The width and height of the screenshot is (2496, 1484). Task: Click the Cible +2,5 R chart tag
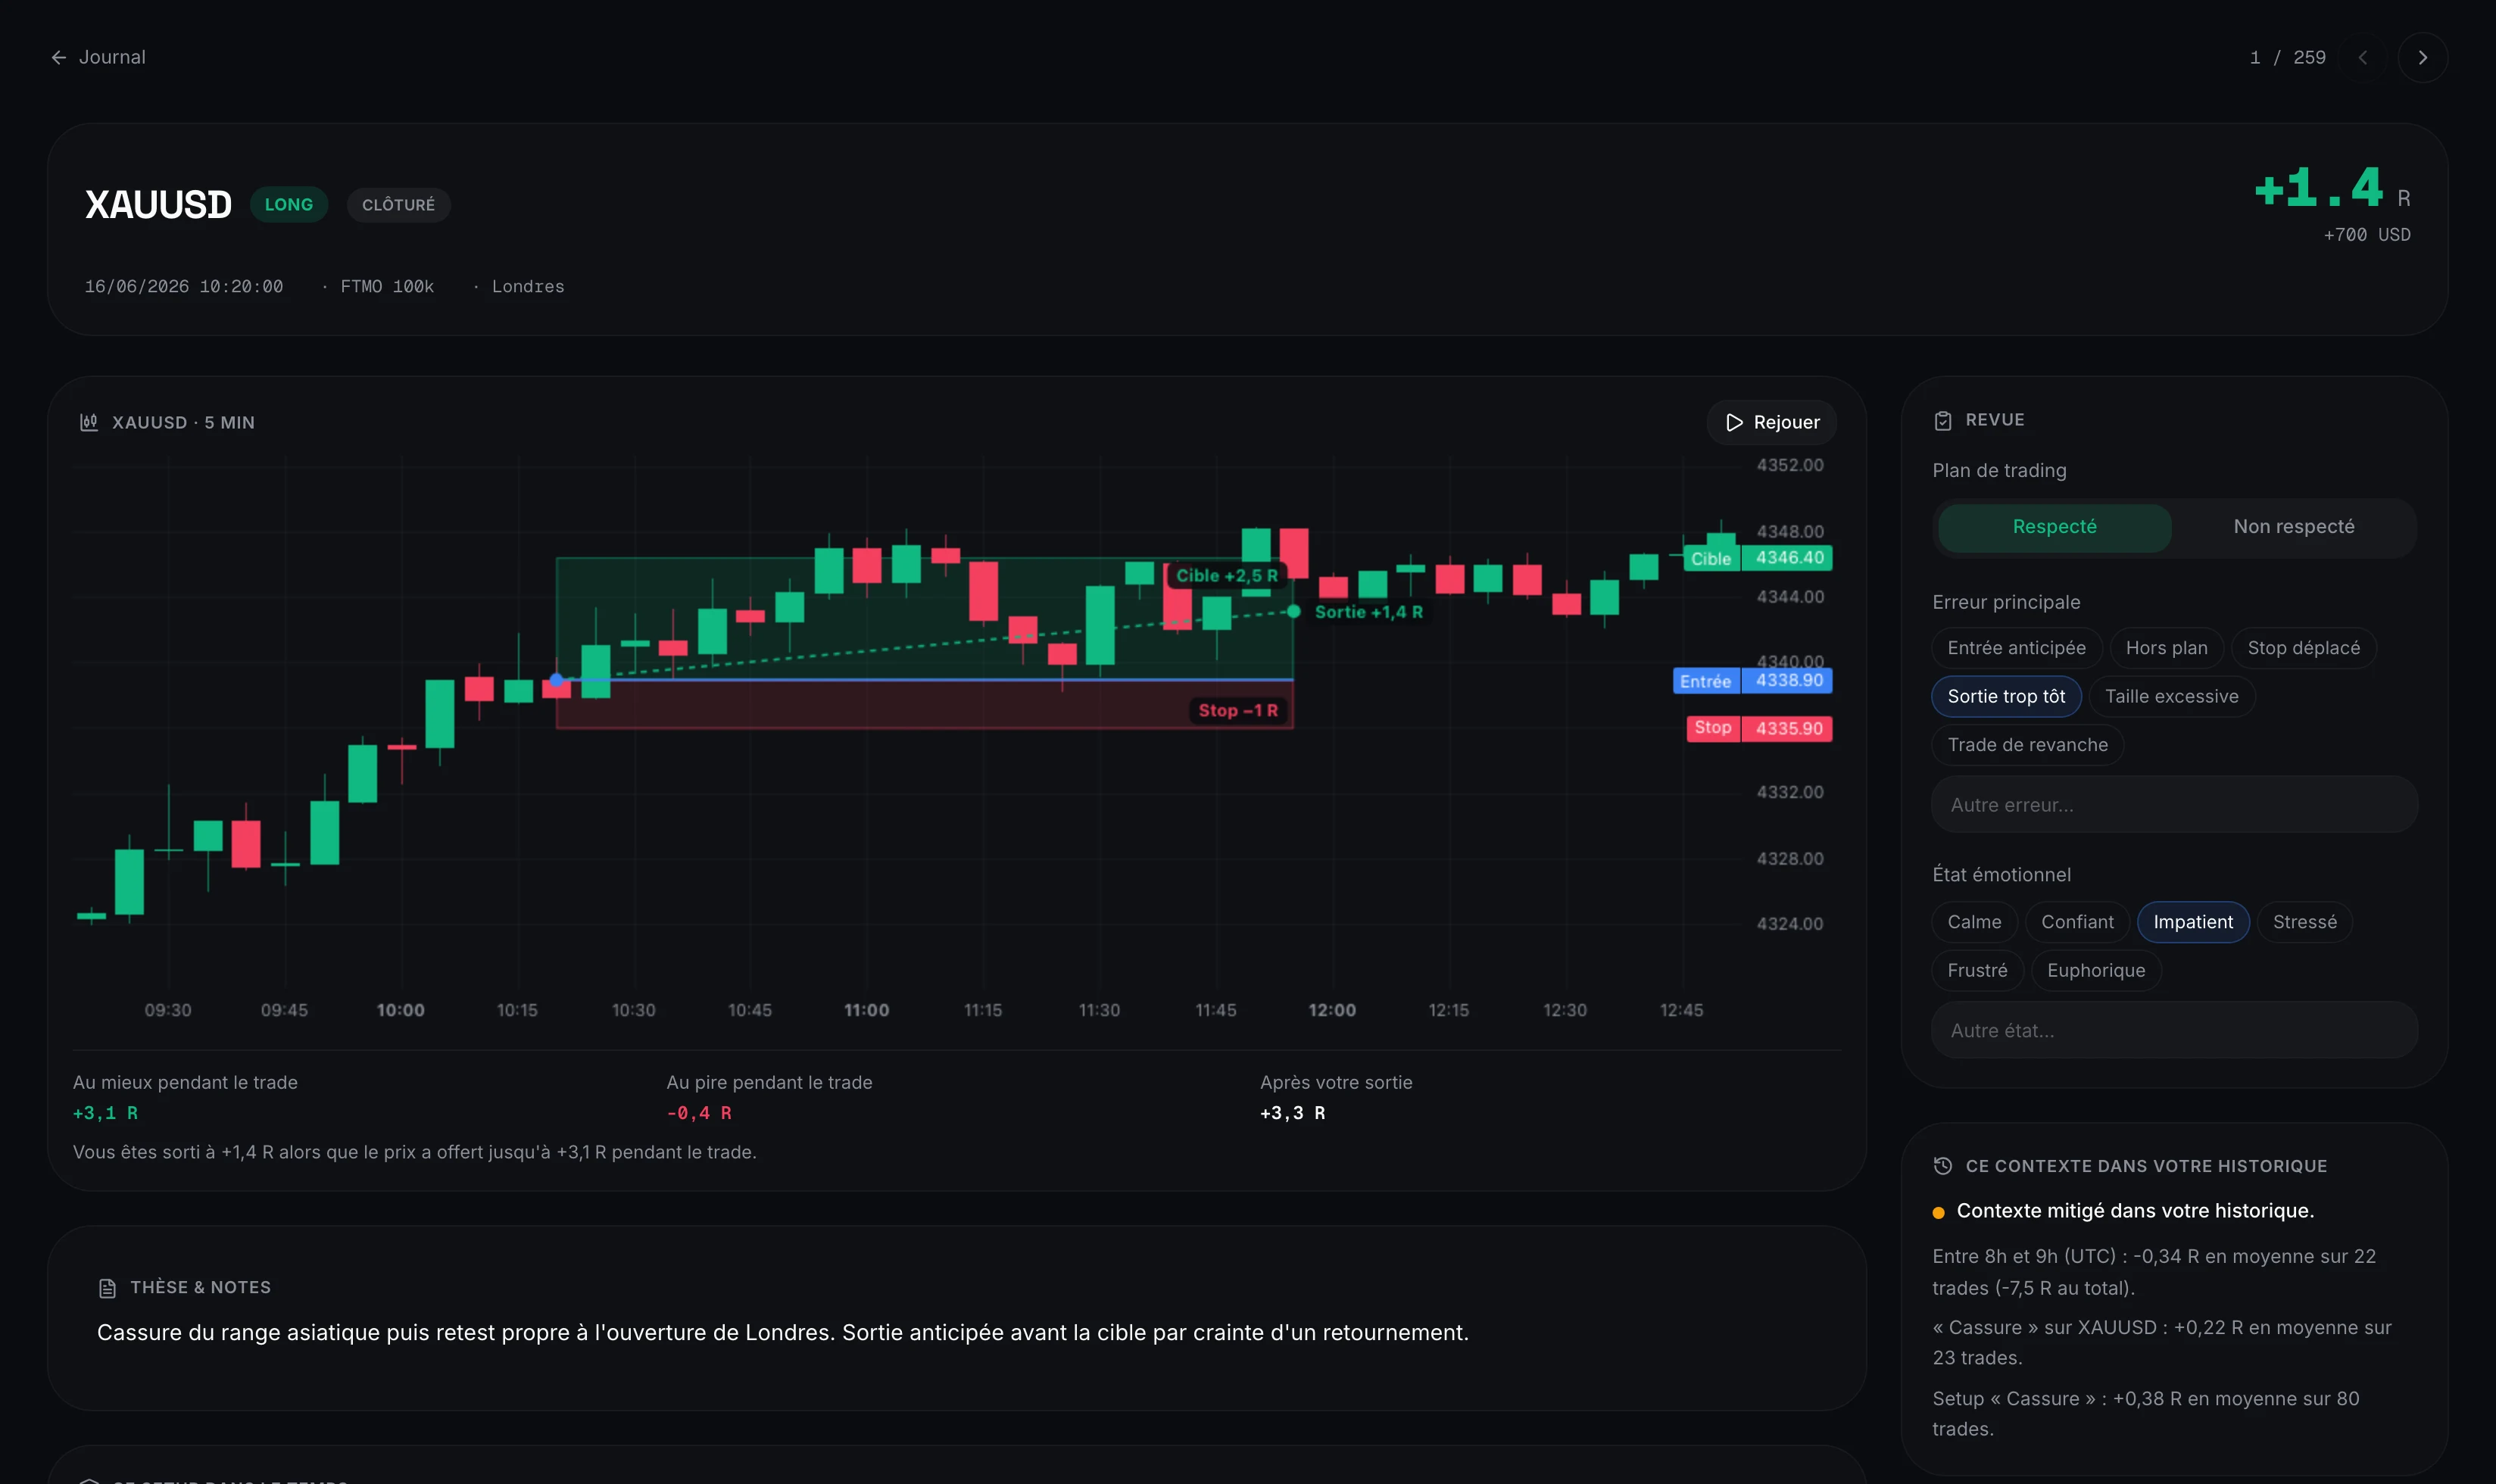1226,576
